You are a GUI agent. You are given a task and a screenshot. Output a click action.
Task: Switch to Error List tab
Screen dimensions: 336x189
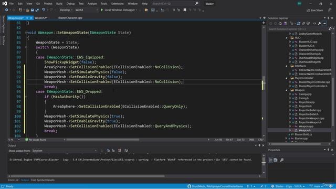(x=13, y=180)
